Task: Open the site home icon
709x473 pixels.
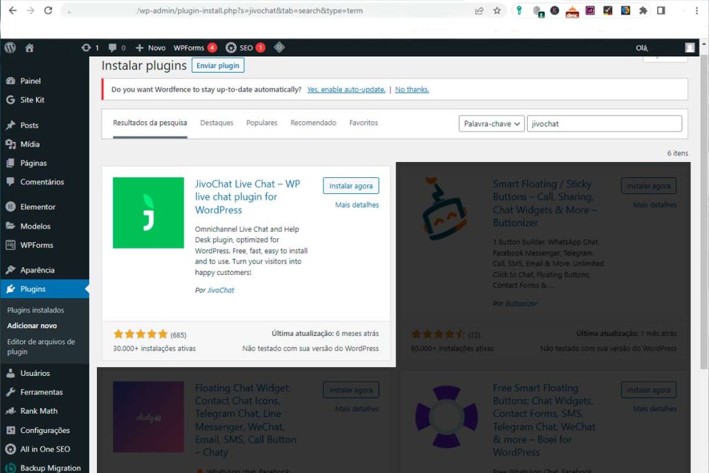Action: click(x=29, y=48)
